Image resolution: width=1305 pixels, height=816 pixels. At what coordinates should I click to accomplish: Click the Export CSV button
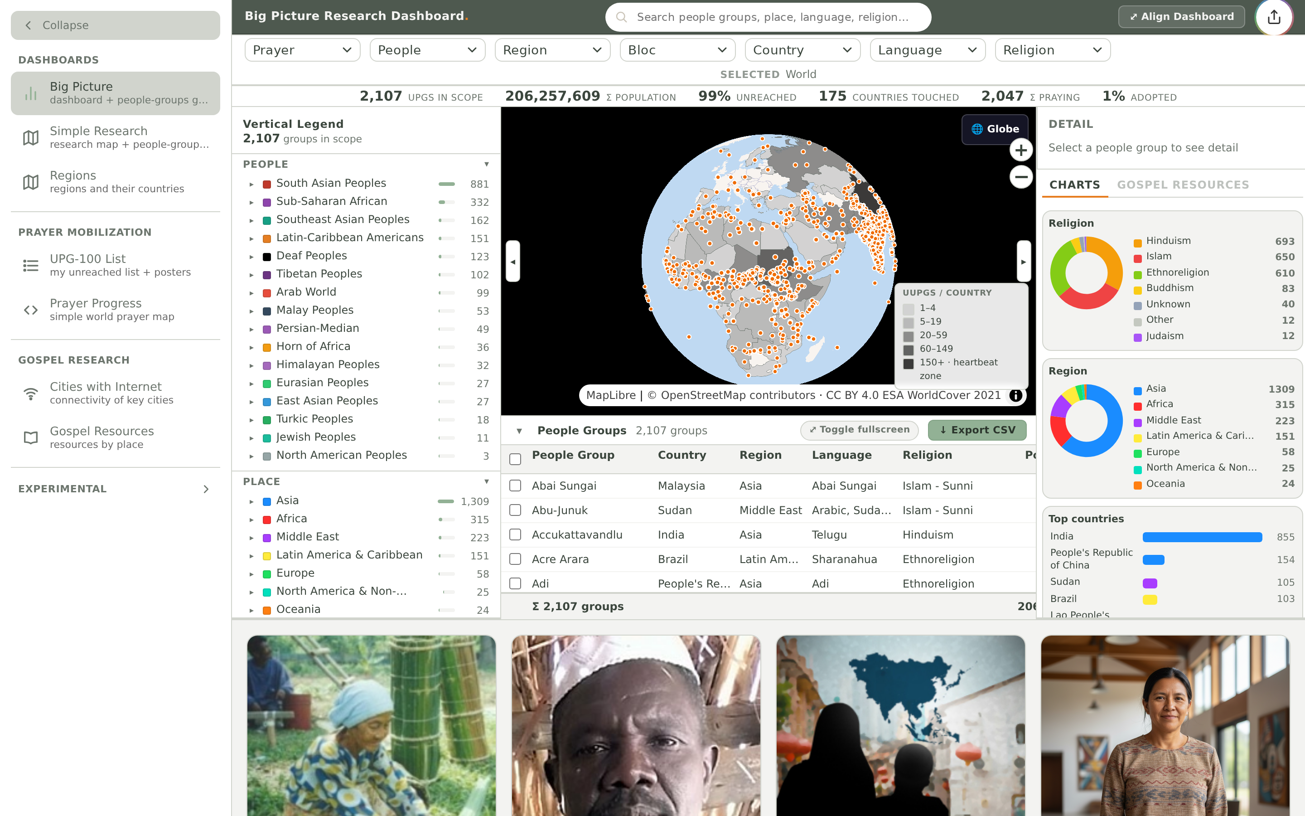[976, 430]
